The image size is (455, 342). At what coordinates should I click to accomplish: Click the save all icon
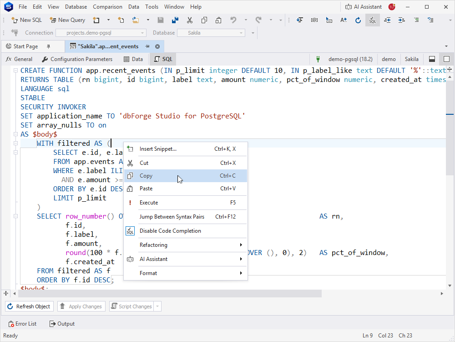(x=175, y=20)
